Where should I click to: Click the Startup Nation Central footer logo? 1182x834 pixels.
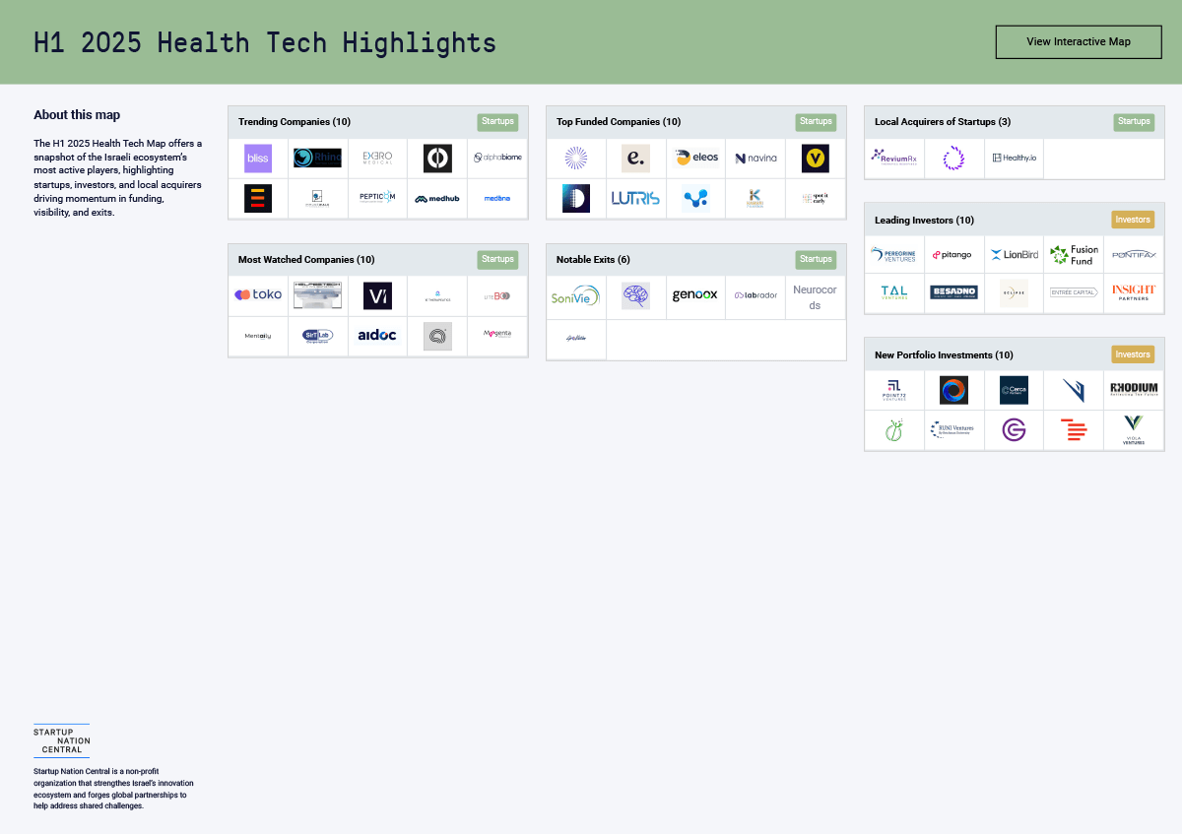(61, 740)
